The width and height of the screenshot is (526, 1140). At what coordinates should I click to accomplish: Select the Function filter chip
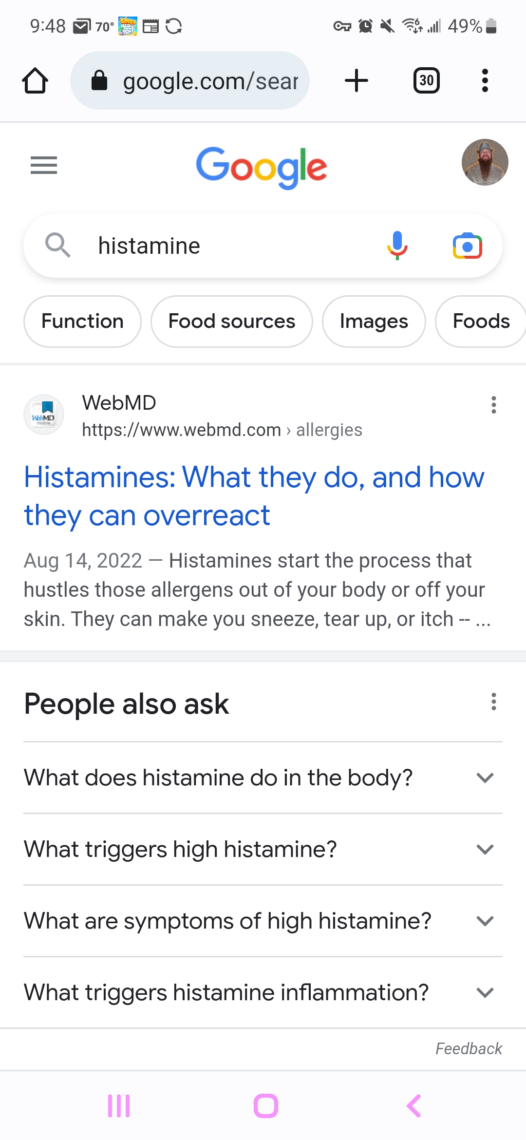pos(82,322)
